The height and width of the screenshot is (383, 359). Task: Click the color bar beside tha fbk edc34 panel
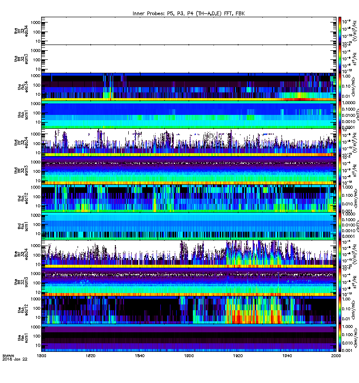pos(340,87)
